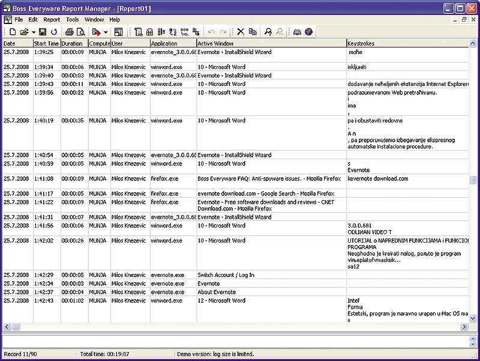Sort by the Date column header
Image resolution: width=480 pixels, height=361 pixels.
coord(18,43)
